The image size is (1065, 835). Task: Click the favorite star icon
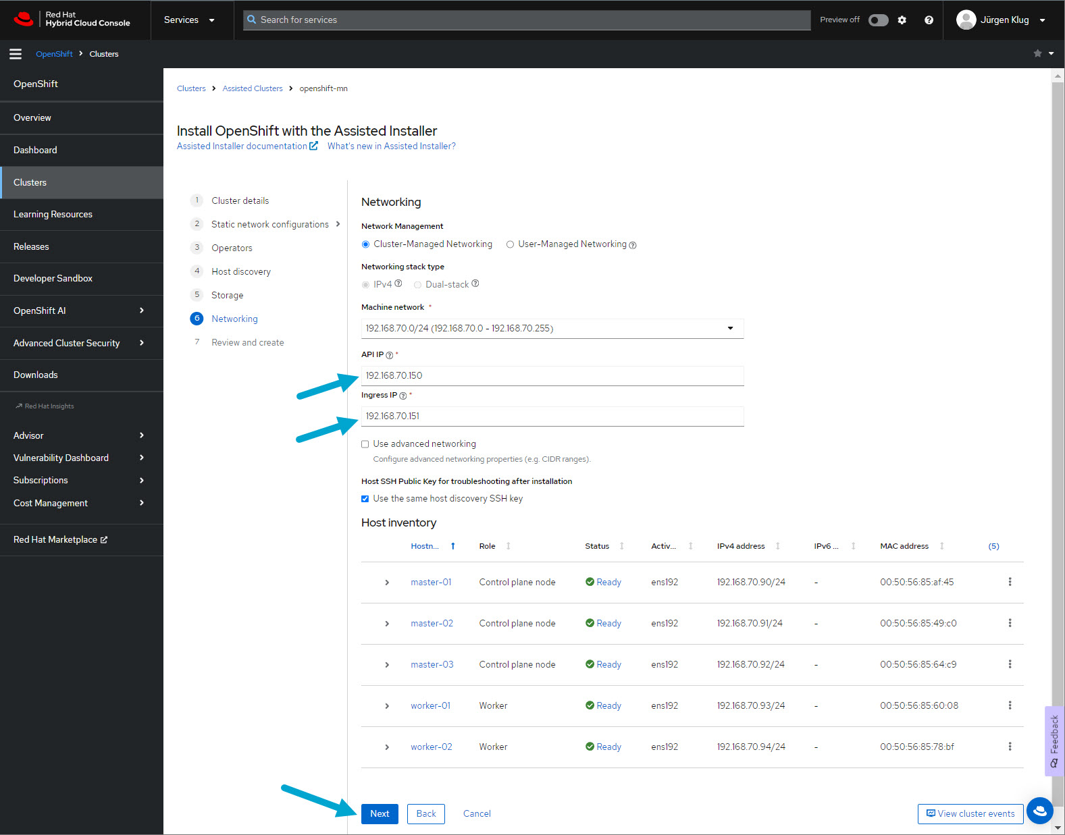click(1037, 54)
